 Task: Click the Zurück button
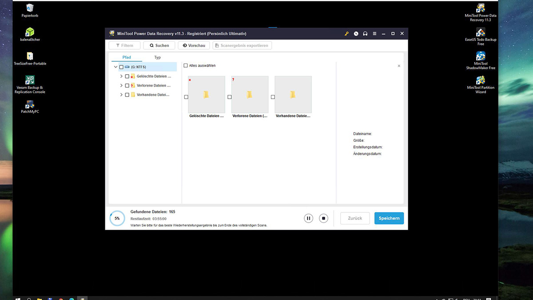point(355,218)
